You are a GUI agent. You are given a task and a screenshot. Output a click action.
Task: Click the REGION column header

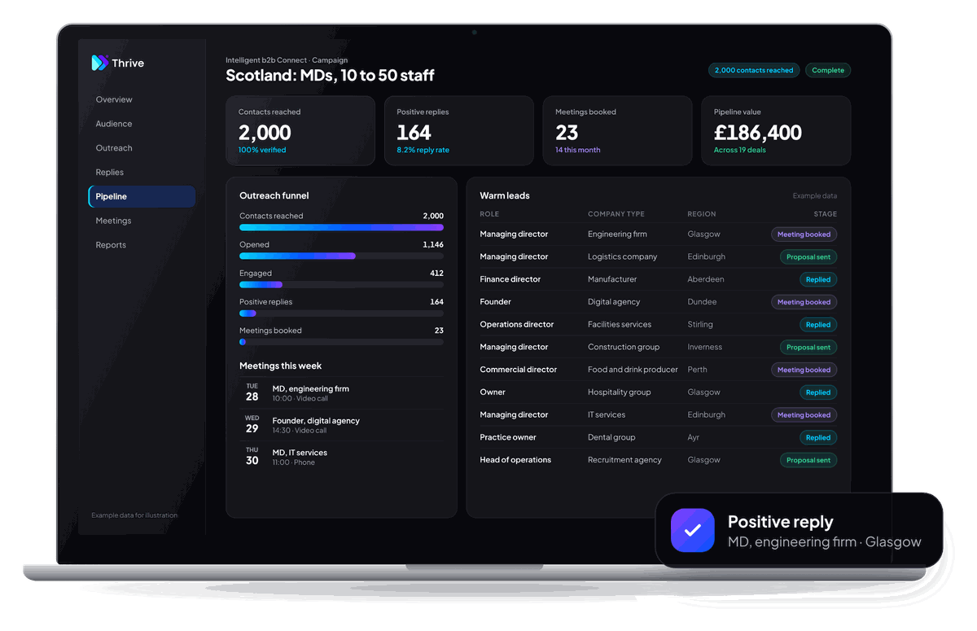click(702, 214)
